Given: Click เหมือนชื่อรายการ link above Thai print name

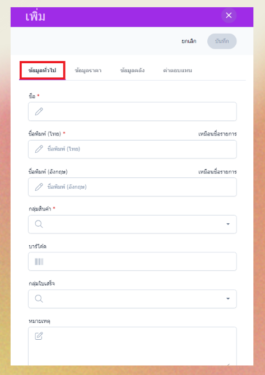Looking at the screenshot, I should tap(217, 134).
